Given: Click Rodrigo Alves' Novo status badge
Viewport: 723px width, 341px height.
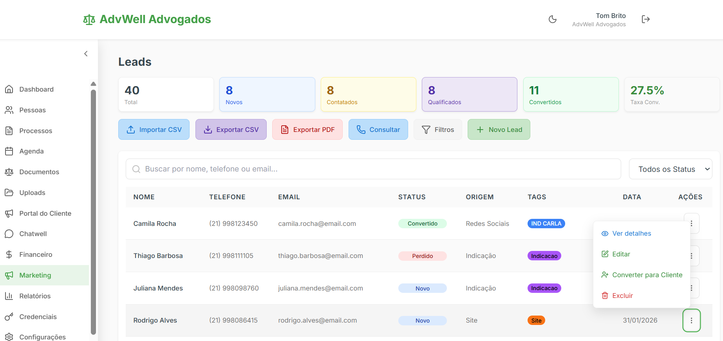Looking at the screenshot, I should coord(423,321).
